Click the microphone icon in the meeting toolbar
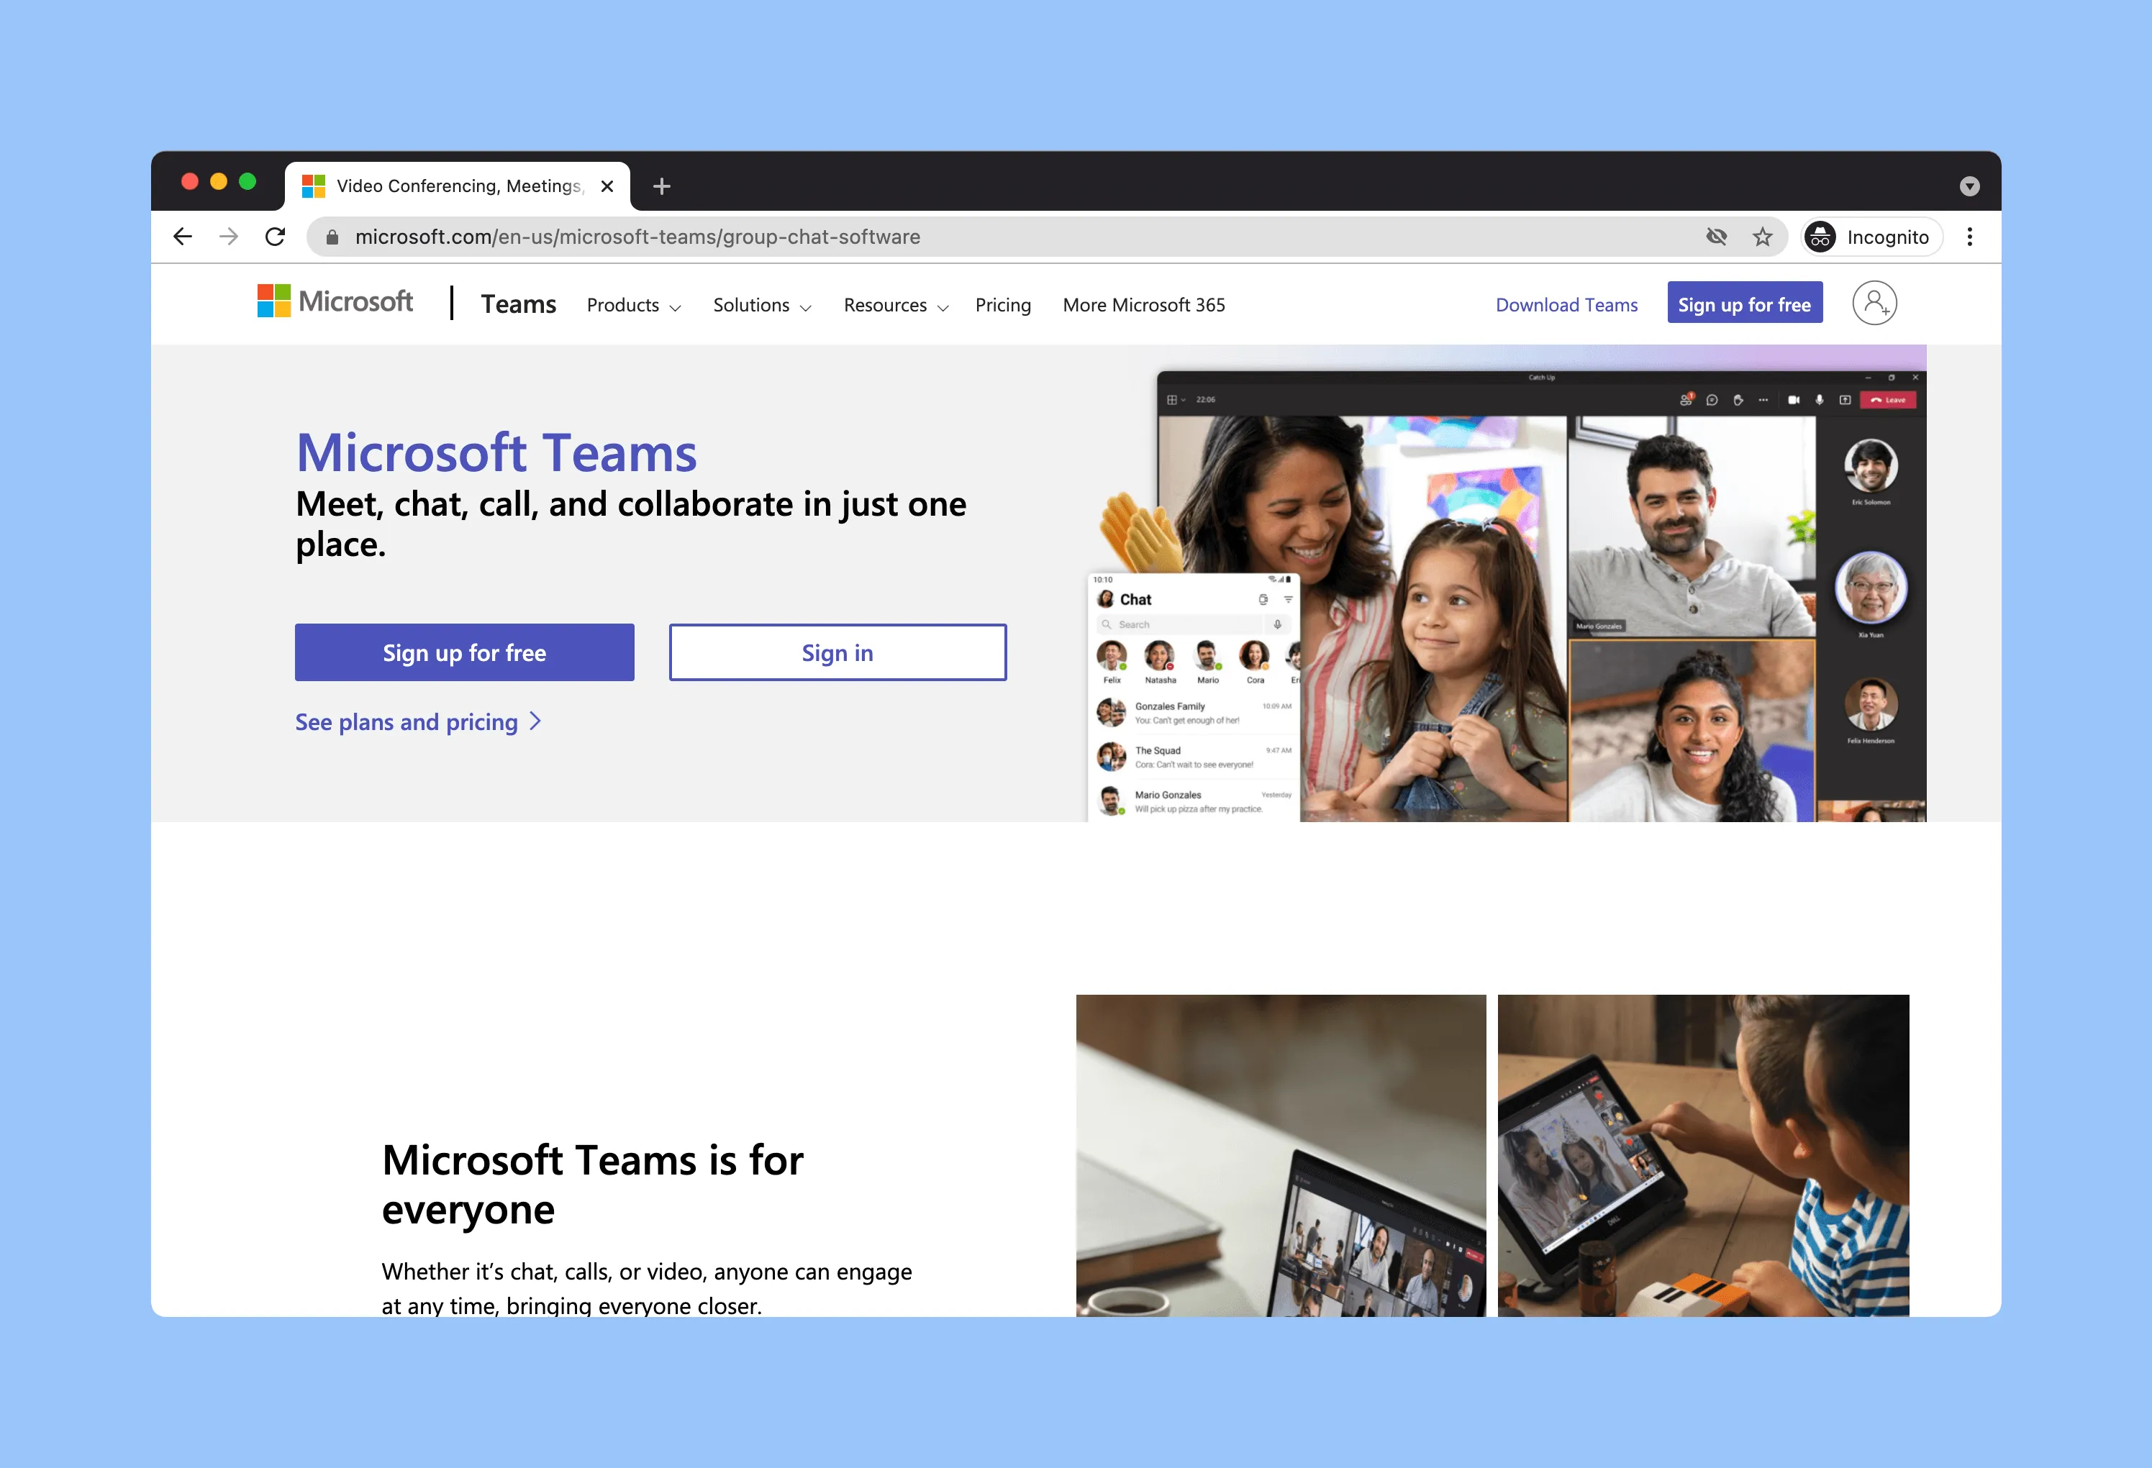Screen dimensions: 2152x1468 coord(1820,400)
